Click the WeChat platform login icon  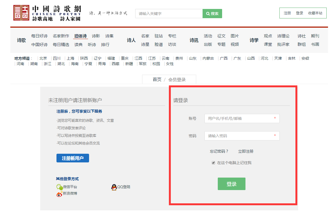[59, 187]
